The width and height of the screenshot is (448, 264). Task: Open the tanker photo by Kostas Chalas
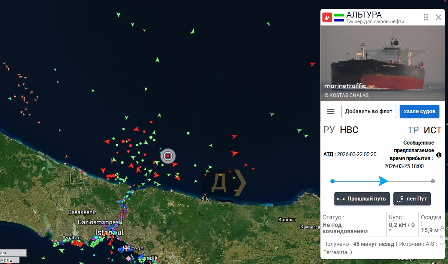click(382, 63)
